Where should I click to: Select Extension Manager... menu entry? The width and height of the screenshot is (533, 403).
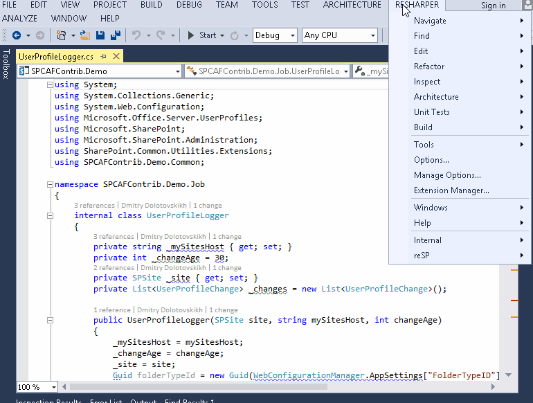coord(451,190)
